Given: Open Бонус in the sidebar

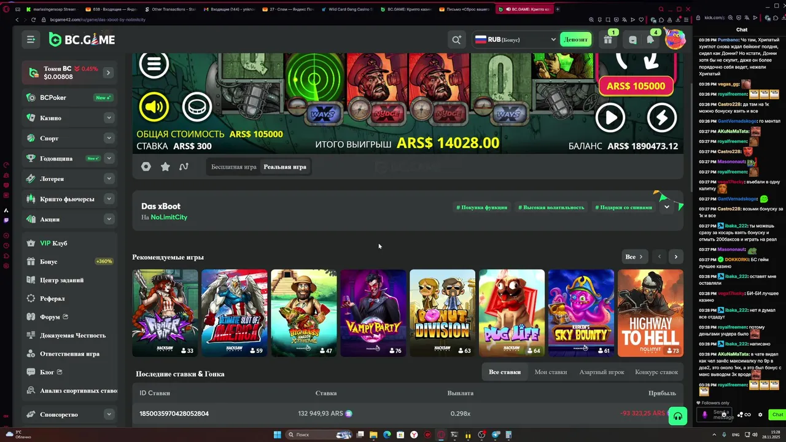Looking at the screenshot, I should click(69, 262).
